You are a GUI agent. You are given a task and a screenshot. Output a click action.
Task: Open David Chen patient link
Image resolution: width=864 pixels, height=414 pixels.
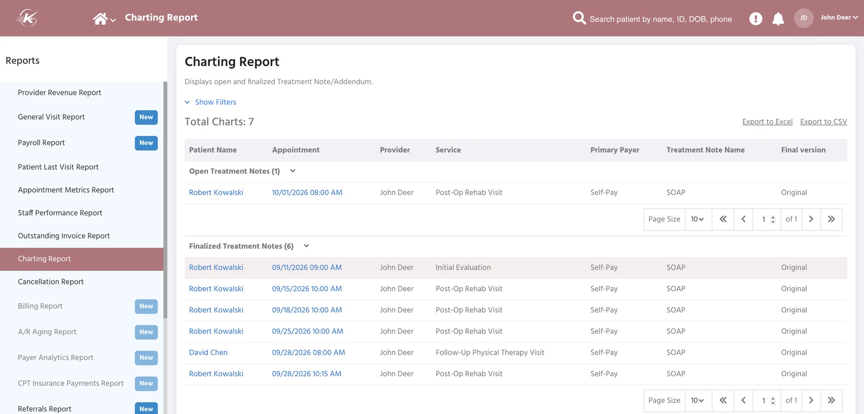(x=208, y=352)
